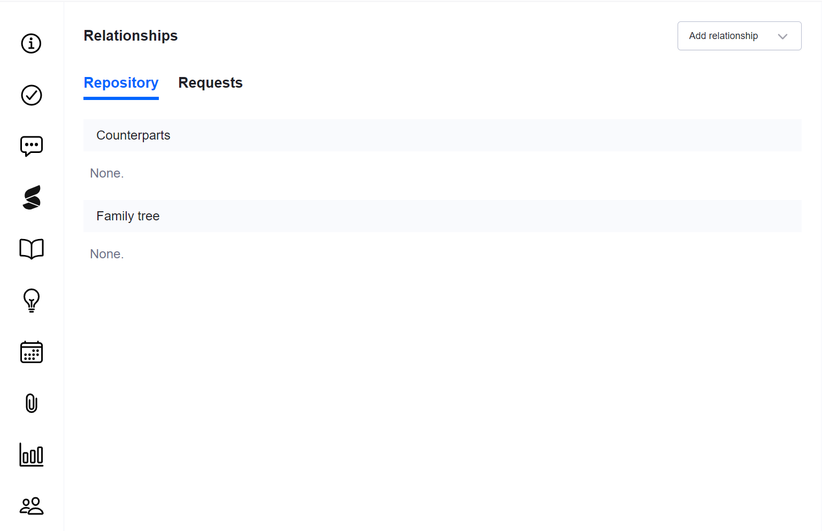This screenshot has height=531, width=822.
Task: Click None under Family tree
Action: point(106,253)
